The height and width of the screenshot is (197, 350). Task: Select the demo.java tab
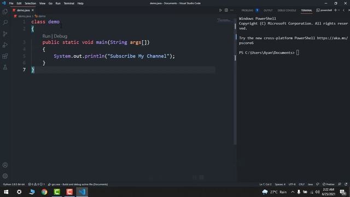pos(23,10)
